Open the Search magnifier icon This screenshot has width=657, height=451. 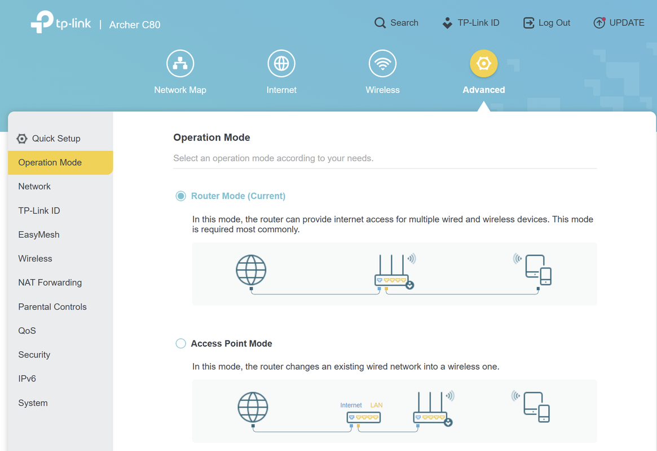380,23
